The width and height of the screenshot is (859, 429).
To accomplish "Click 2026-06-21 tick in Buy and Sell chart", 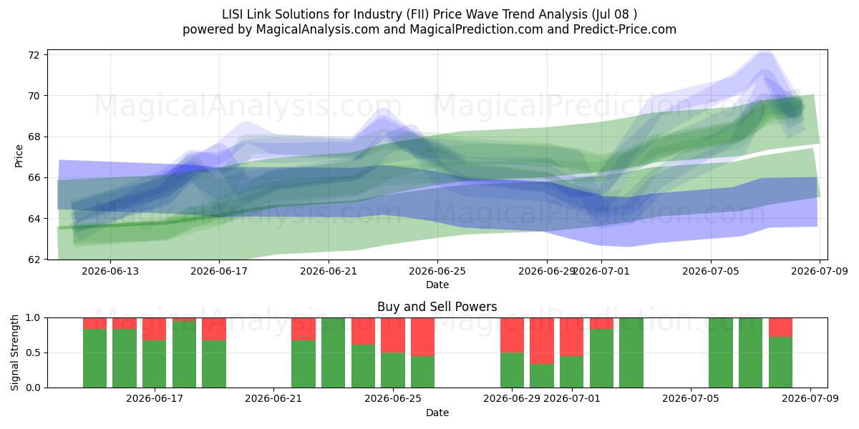I will [x=273, y=400].
